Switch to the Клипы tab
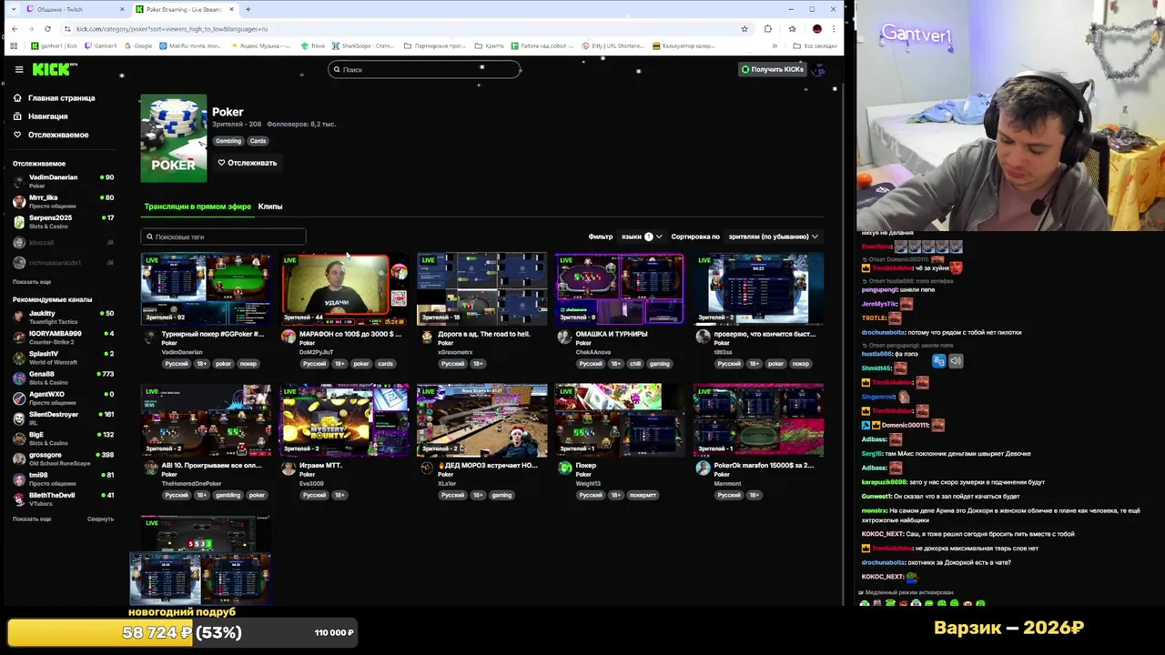The width and height of the screenshot is (1165, 655). tap(270, 207)
